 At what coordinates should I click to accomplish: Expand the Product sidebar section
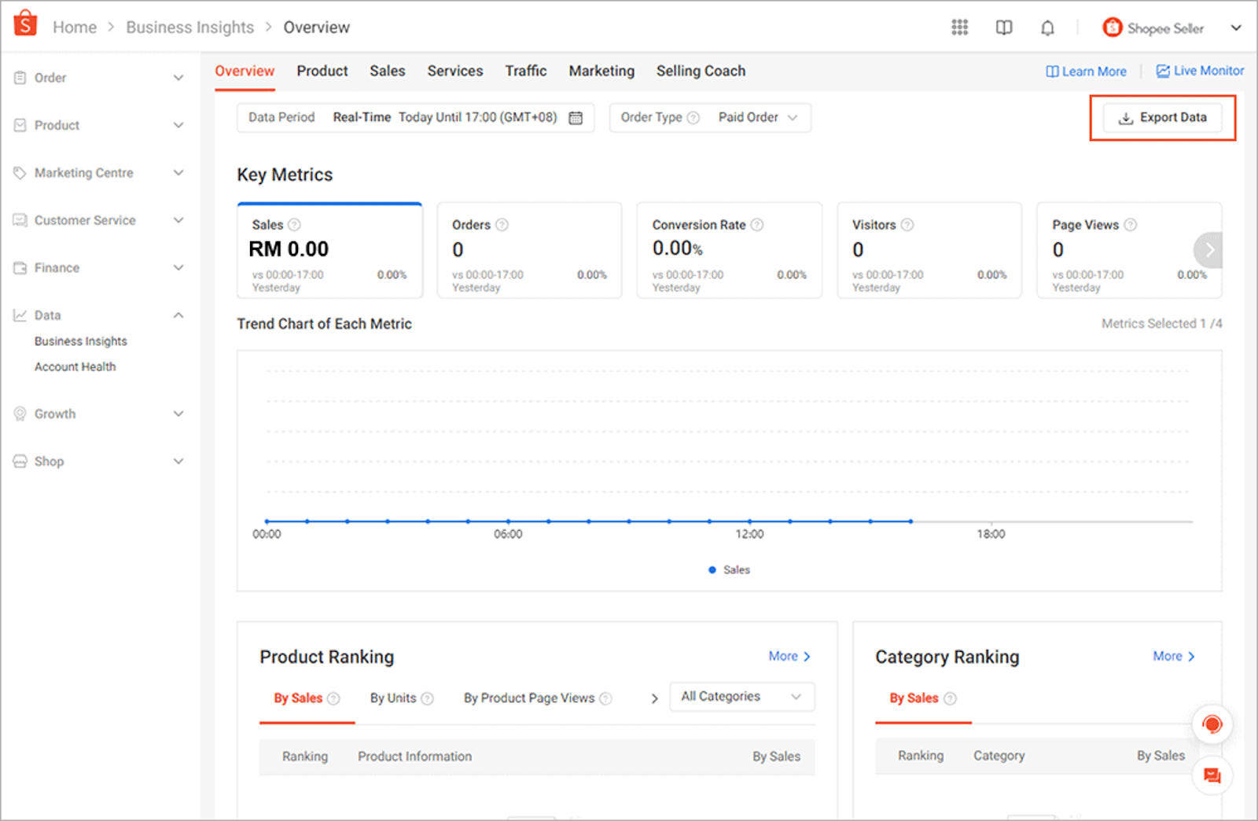[178, 125]
